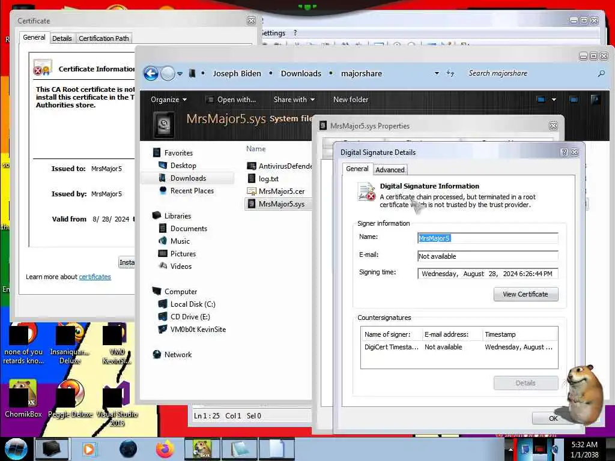Click the Forward arrow in Explorer
615x461 pixels.
coord(168,73)
